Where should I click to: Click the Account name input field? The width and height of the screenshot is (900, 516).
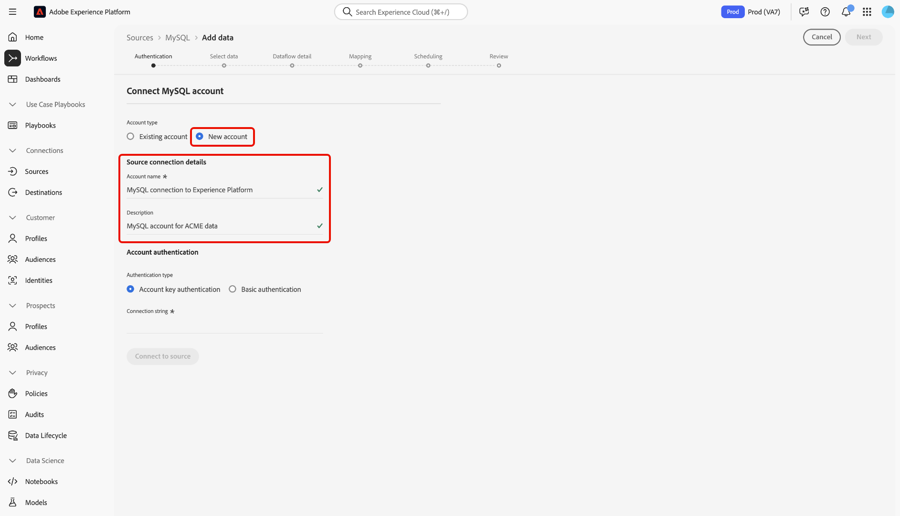click(x=225, y=190)
